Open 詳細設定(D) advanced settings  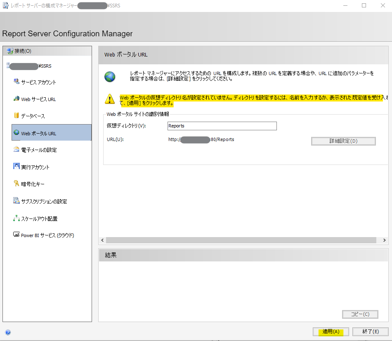click(343, 141)
